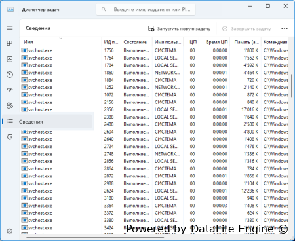Select process with PID 1072

(154, 95)
